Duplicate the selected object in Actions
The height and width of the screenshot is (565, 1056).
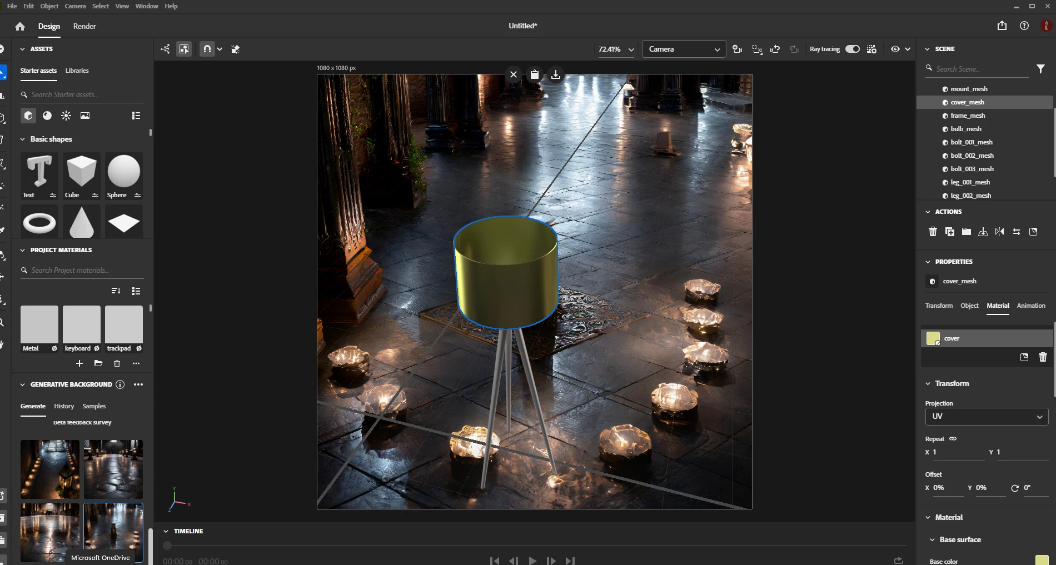click(x=950, y=232)
